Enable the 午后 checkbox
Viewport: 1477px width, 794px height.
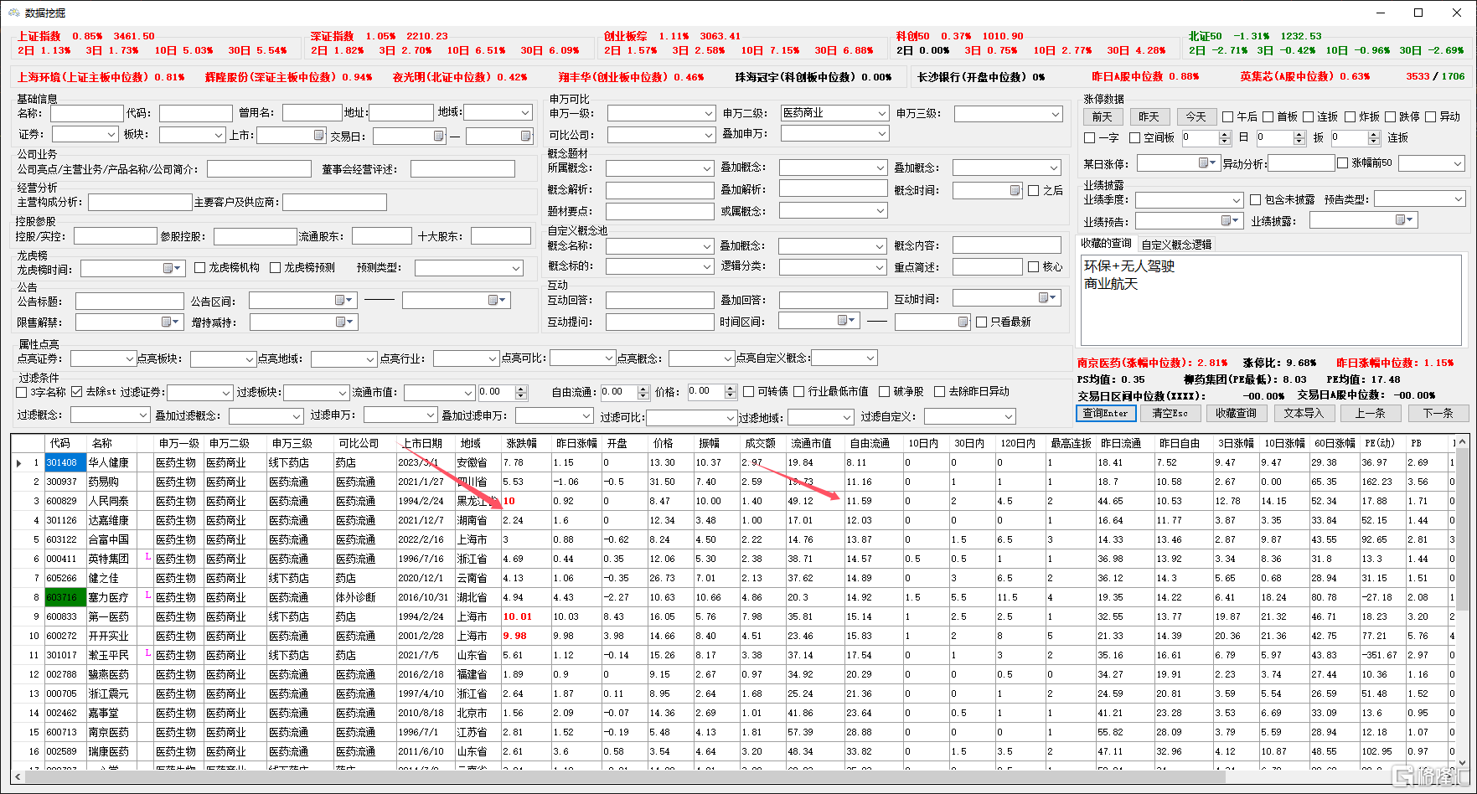pyautogui.click(x=1228, y=116)
